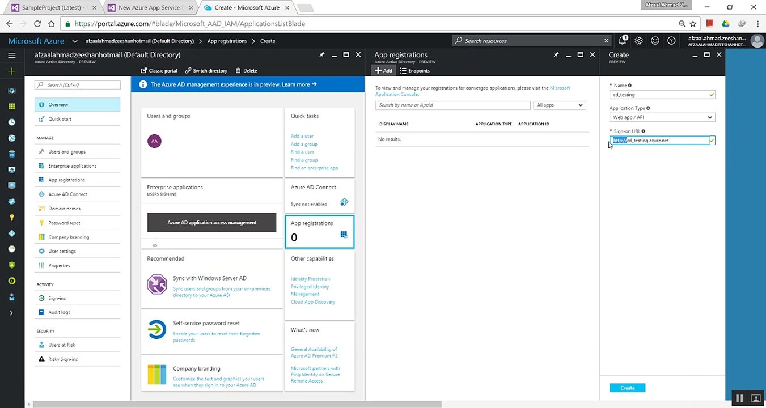Image resolution: width=766 pixels, height=408 pixels.
Task: Click the green plus New resource icon
Action: (12, 71)
